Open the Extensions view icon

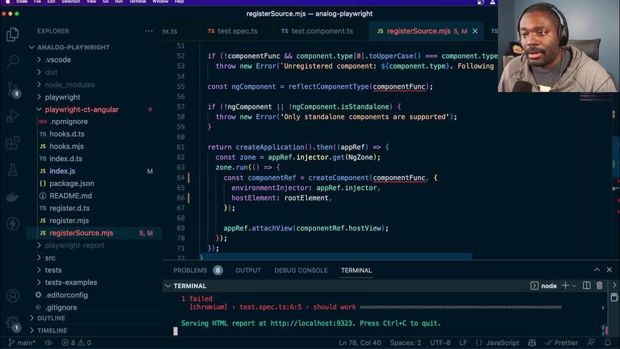click(x=13, y=143)
